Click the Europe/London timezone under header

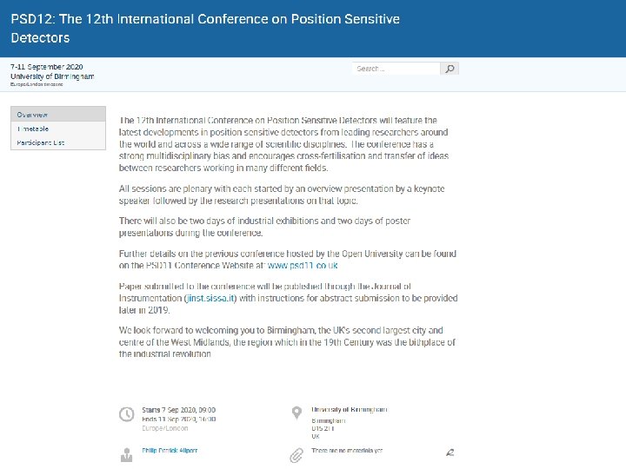[x=37, y=85]
